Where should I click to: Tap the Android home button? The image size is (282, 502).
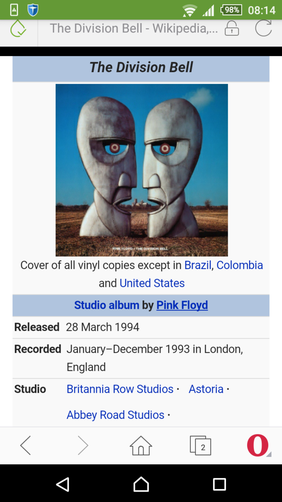click(x=141, y=484)
